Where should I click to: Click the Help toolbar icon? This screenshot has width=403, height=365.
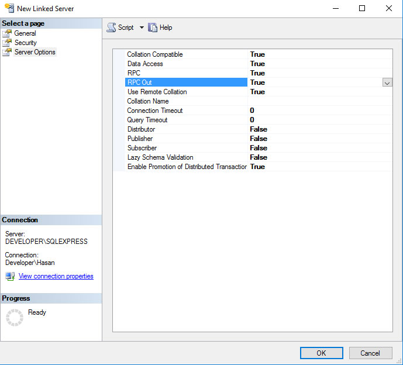[x=153, y=27]
